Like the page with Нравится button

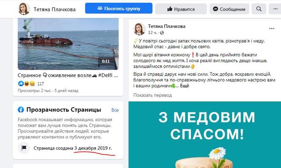coord(181,9)
